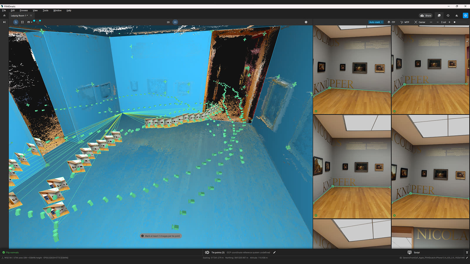Select the rectangle marking tool
Screen dimensions: 470x264
(x=22, y=22)
